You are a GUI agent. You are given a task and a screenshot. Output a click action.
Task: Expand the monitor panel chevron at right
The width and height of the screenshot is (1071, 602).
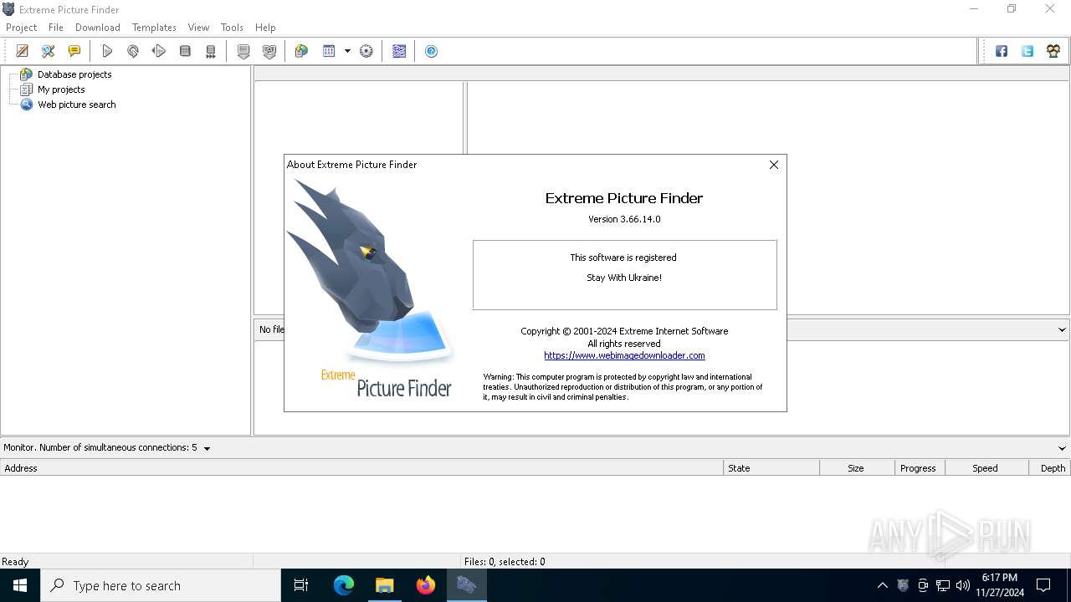pos(1062,448)
